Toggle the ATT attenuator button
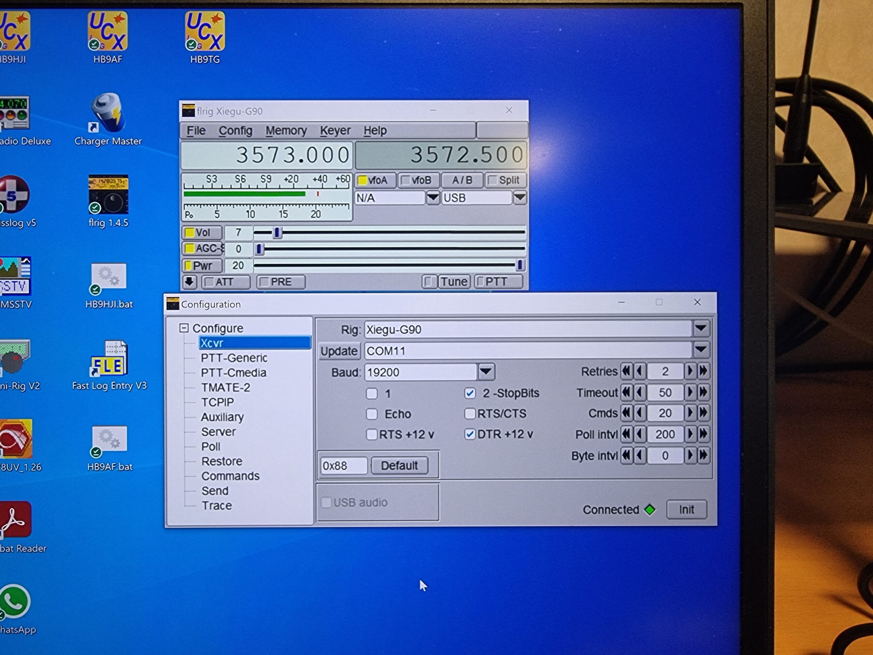This screenshot has width=873, height=655. pos(226,282)
